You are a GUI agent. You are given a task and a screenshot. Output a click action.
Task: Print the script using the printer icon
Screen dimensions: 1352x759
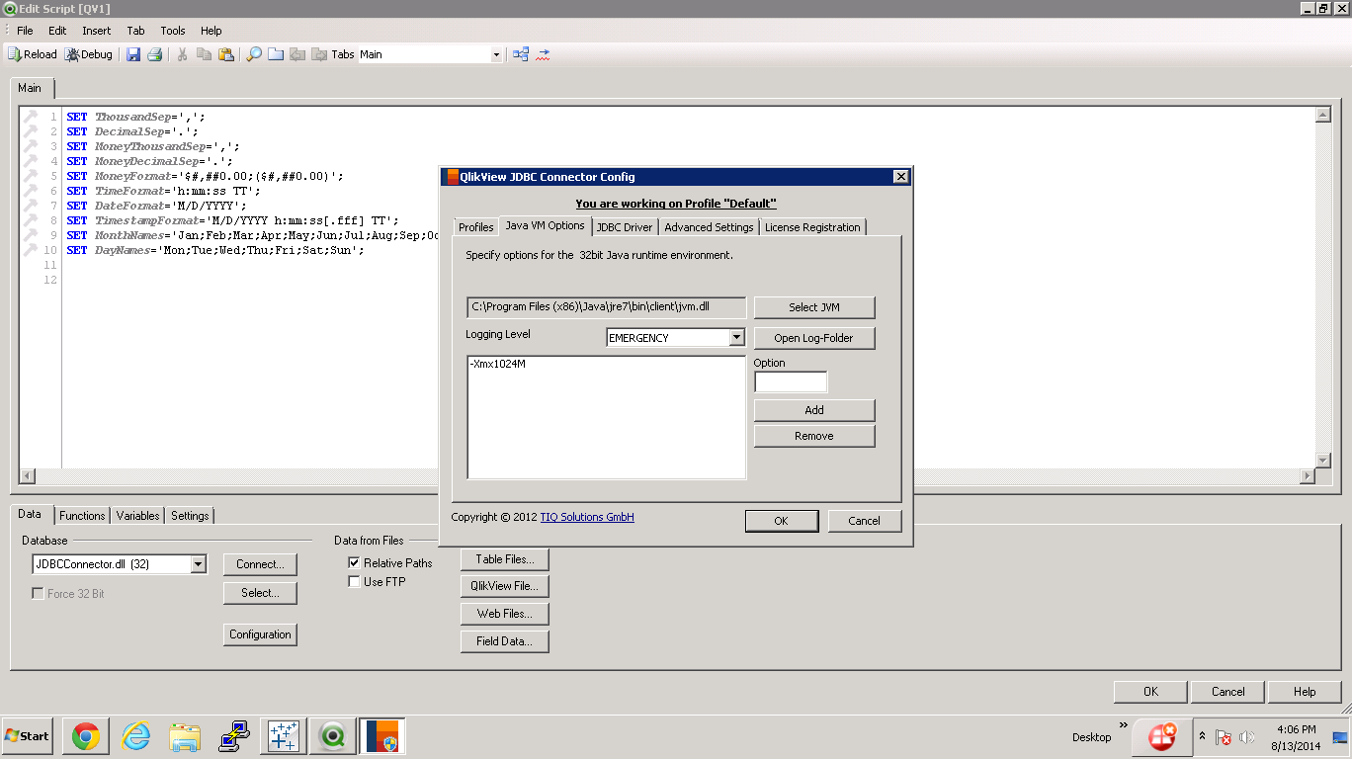pyautogui.click(x=155, y=54)
